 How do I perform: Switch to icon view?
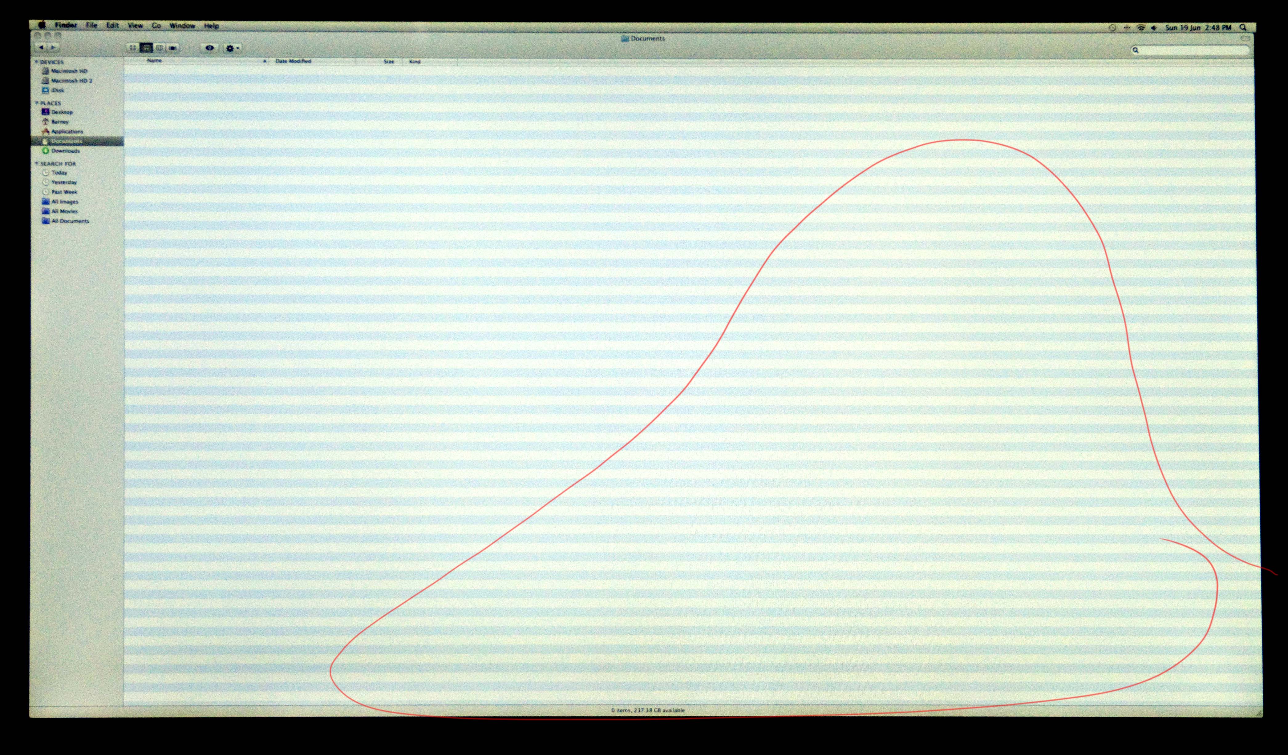point(132,48)
